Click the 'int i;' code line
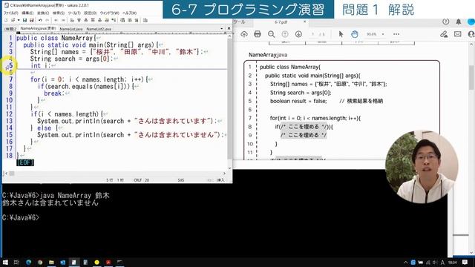This screenshot has height=267, width=475. [x=41, y=66]
